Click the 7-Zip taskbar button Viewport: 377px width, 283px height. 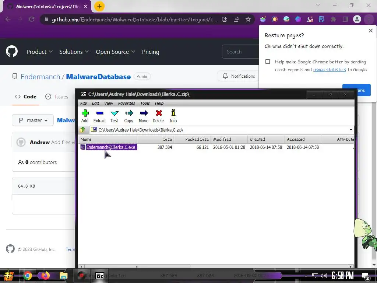tap(100, 276)
